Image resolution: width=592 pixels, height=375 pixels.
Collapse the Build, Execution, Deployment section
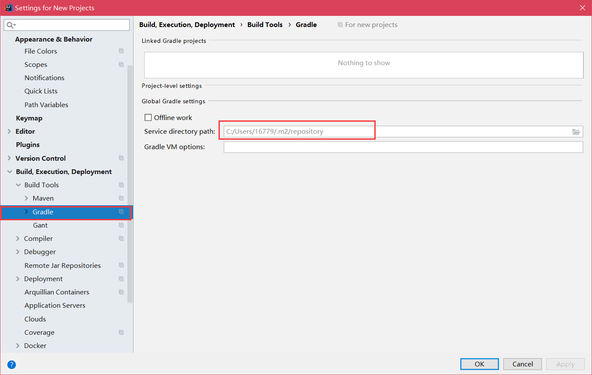[x=9, y=171]
